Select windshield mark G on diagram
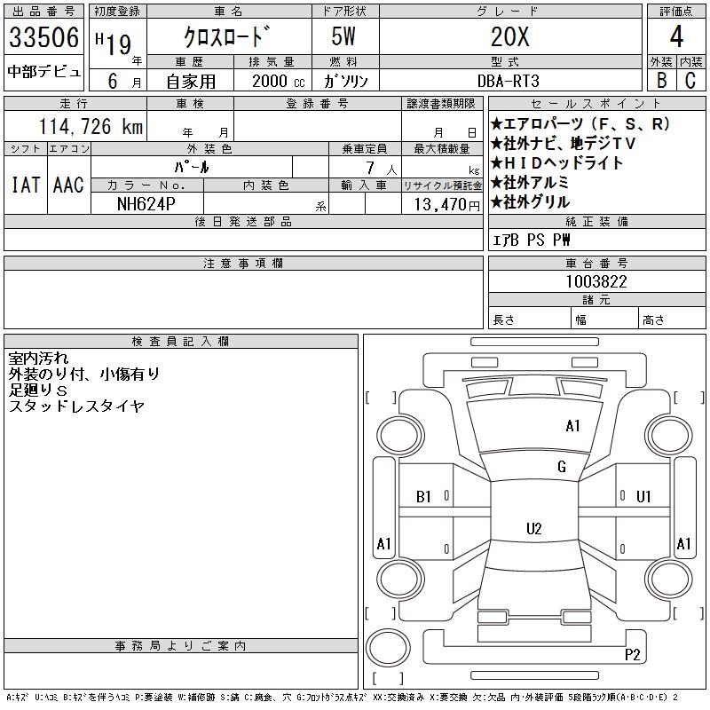 [x=562, y=467]
